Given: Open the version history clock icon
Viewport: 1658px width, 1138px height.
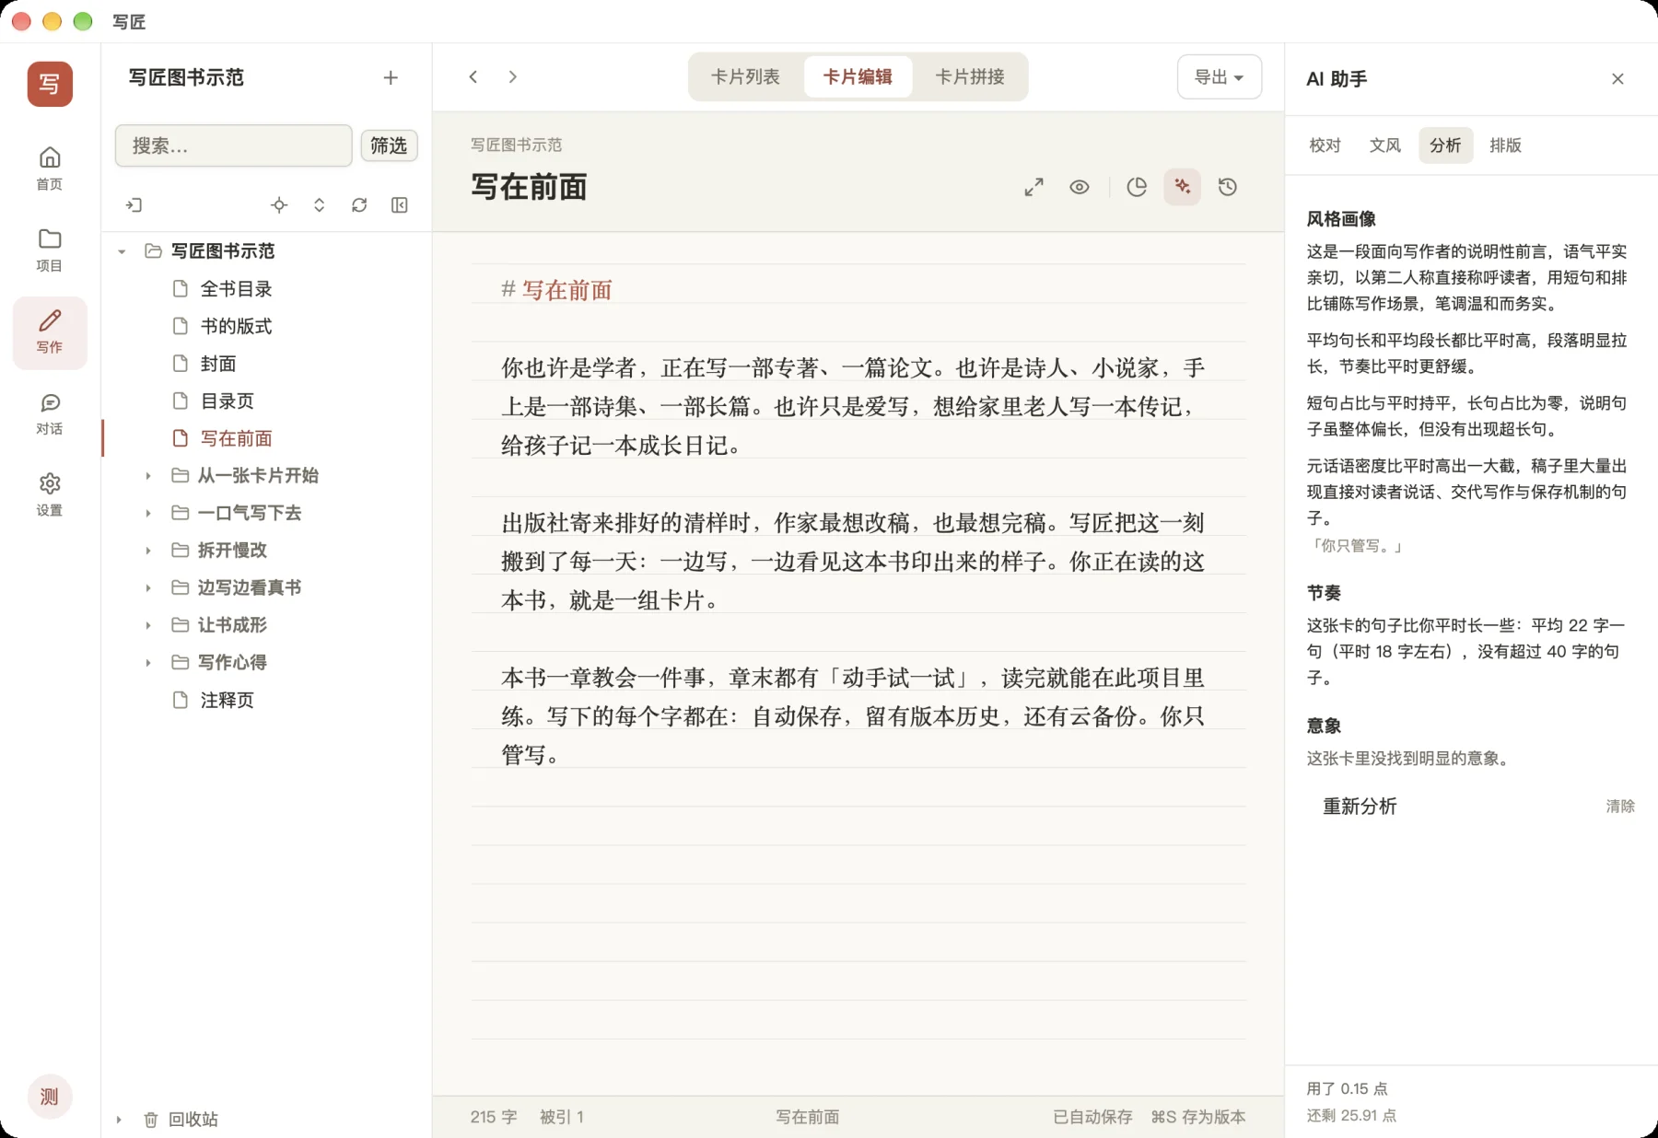Looking at the screenshot, I should click(x=1228, y=187).
